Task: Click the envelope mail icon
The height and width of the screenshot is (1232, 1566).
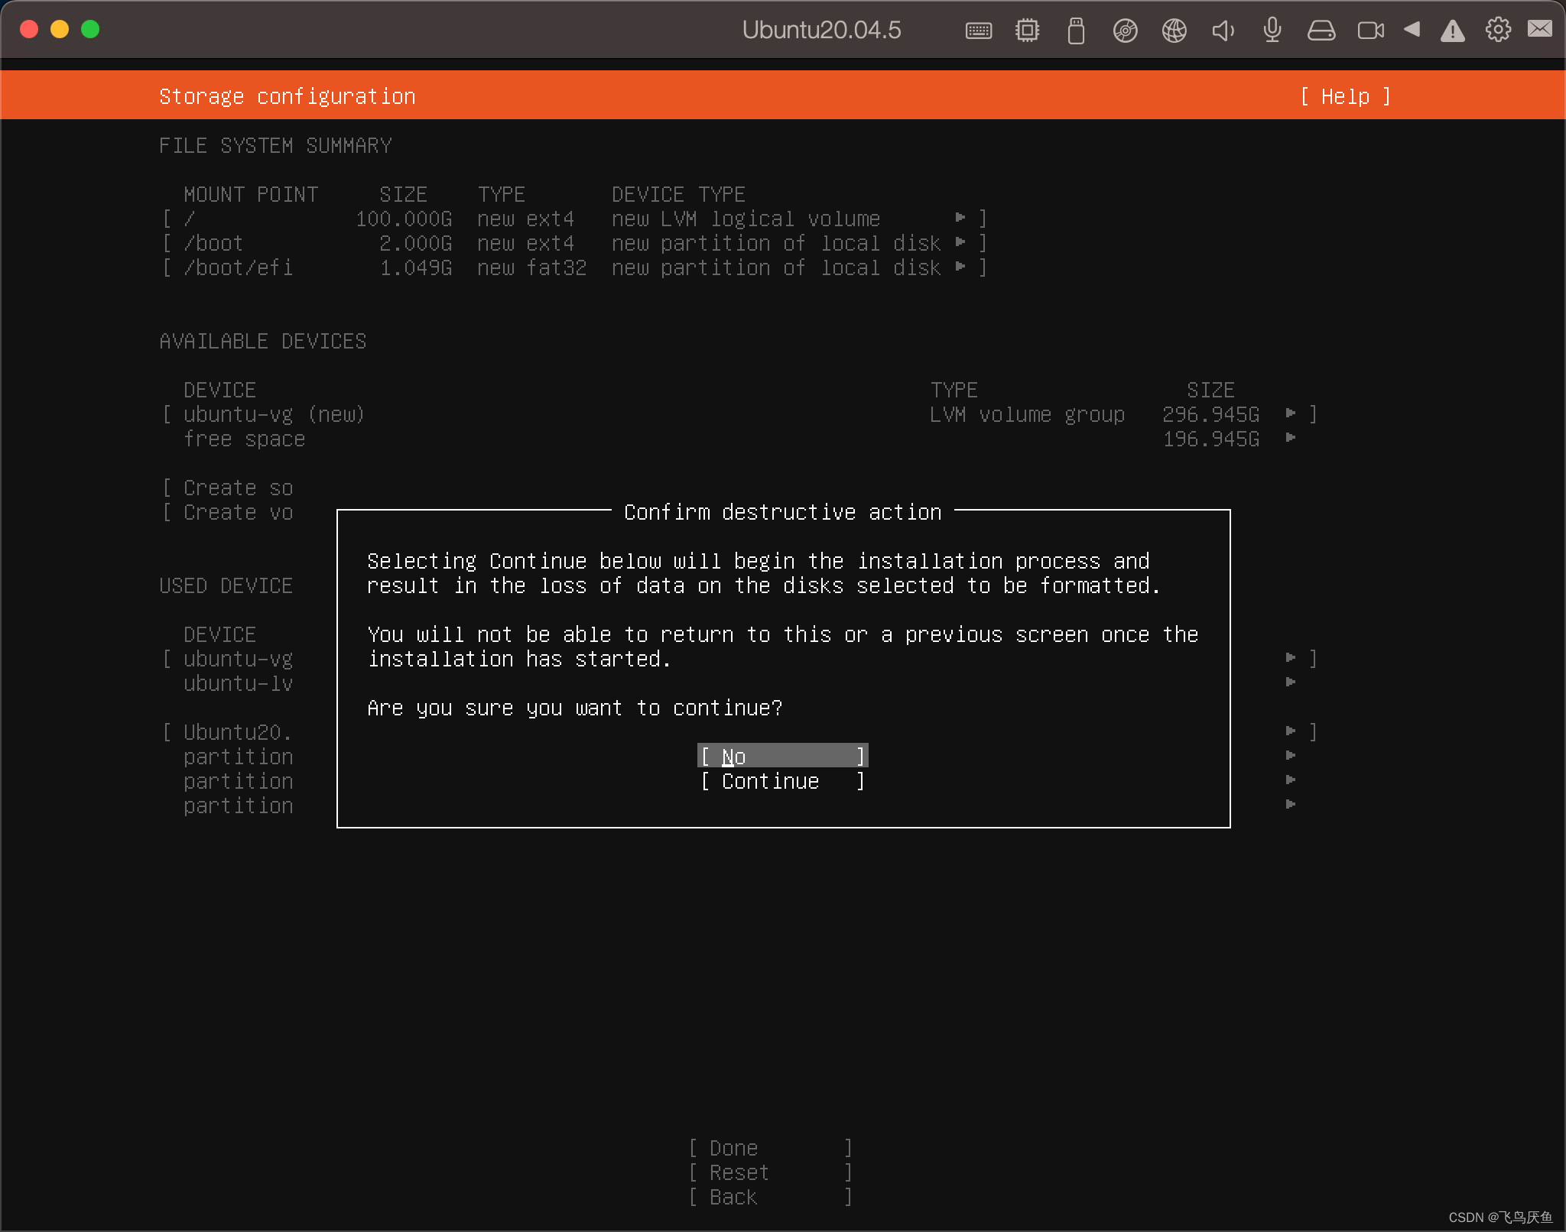Action: pyautogui.click(x=1539, y=29)
